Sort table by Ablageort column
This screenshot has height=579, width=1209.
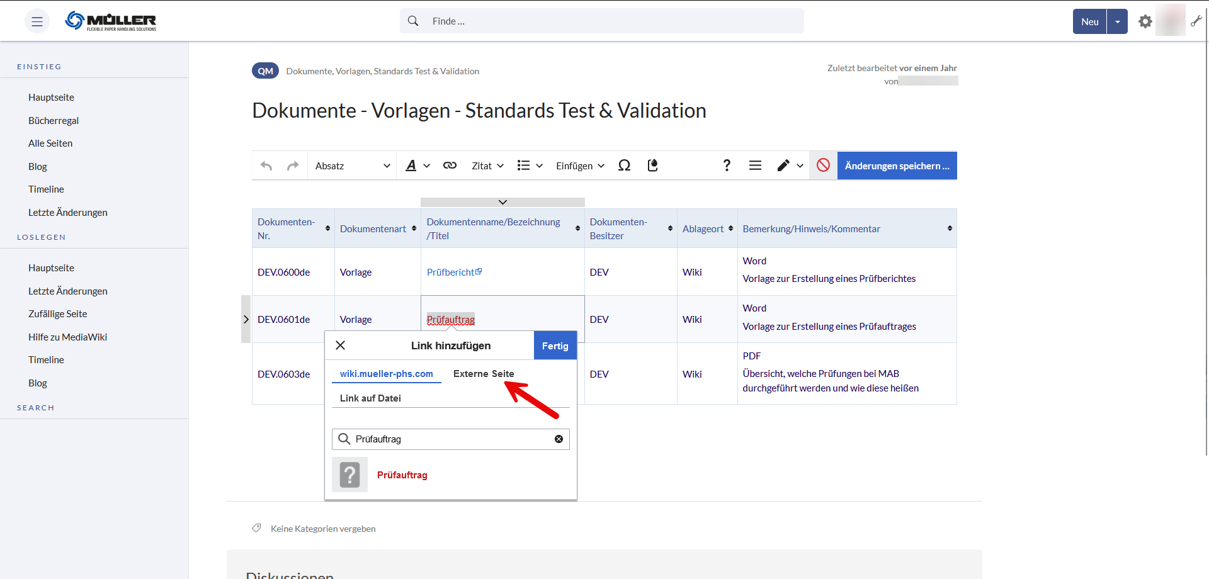coord(730,228)
